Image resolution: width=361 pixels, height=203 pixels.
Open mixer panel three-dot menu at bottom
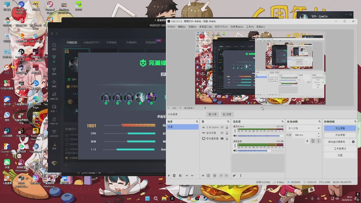coord(241,175)
